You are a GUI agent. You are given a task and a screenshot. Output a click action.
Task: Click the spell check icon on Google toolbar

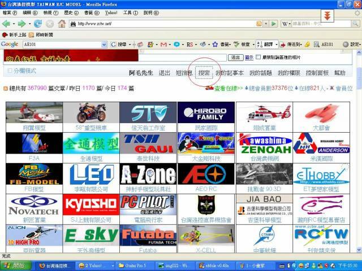236,45
